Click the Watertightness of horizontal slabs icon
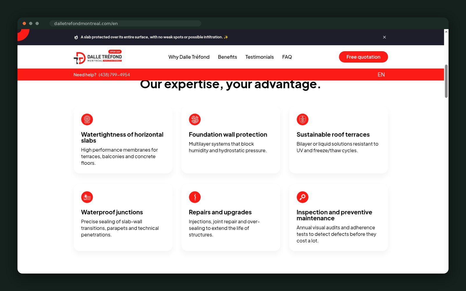Viewport: 466px width, 291px height. click(x=87, y=119)
